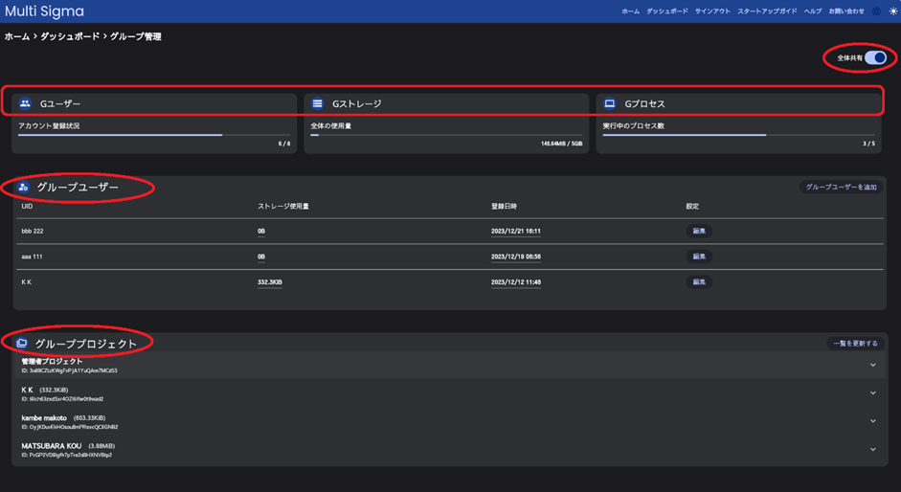Expand the kambe makoto project chevron
Viewport: 901px width, 492px height.
pos(872,421)
